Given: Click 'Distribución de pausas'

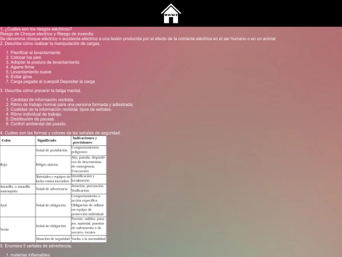Looking at the screenshot, I should click(x=33, y=119).
